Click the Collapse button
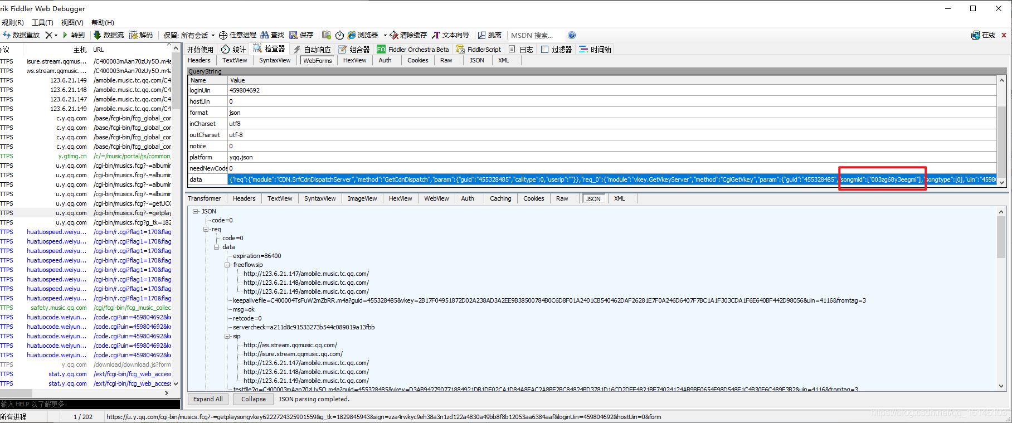Image resolution: width=1012 pixels, height=423 pixels. [x=254, y=399]
